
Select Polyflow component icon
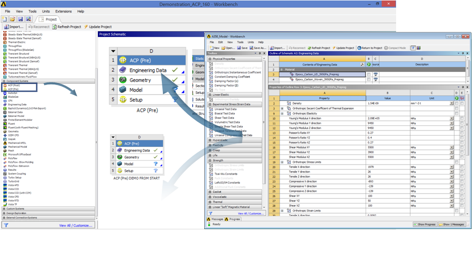point(5,158)
